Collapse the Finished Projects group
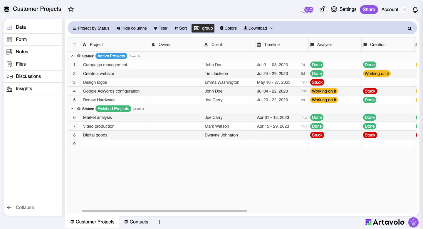The width and height of the screenshot is (423, 229). [72, 109]
